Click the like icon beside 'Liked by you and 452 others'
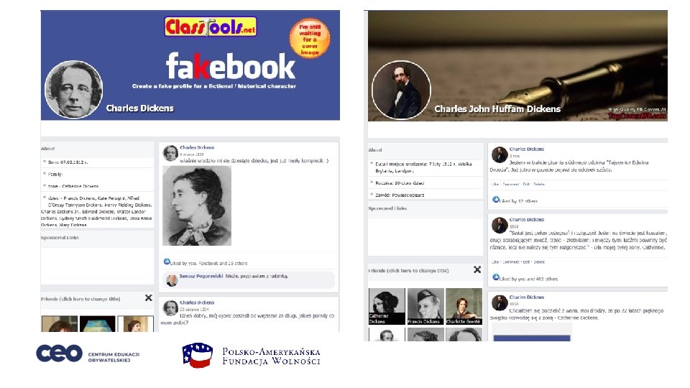This screenshot has width=690, height=388. tap(495, 277)
